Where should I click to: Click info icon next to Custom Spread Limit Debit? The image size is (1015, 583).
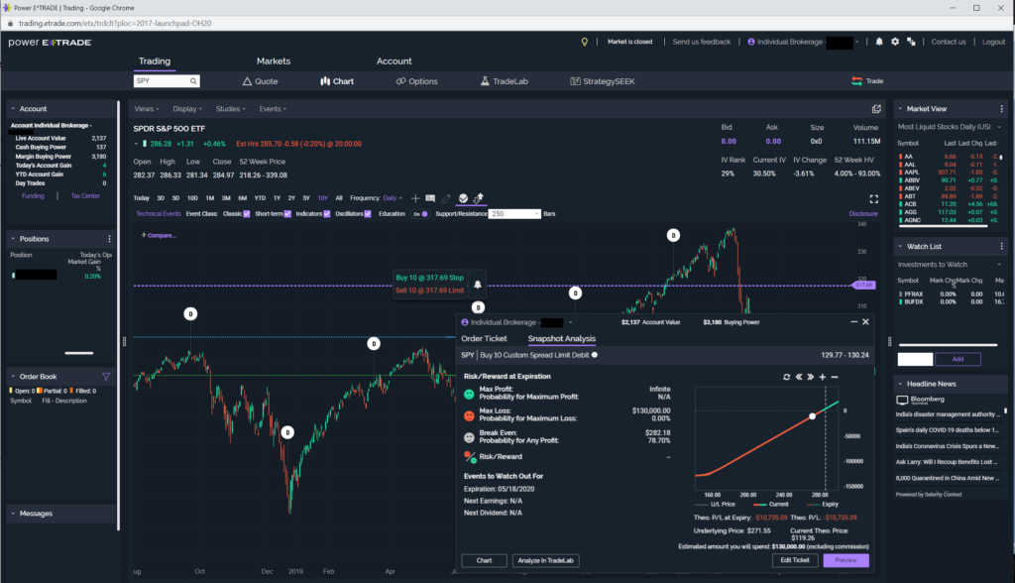[x=595, y=355]
